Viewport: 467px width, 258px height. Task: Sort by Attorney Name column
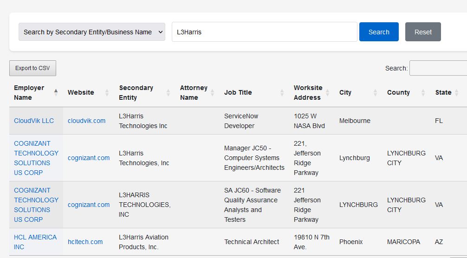[x=197, y=92]
